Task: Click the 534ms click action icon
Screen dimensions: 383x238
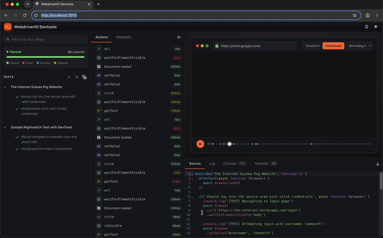Action: [99, 93]
